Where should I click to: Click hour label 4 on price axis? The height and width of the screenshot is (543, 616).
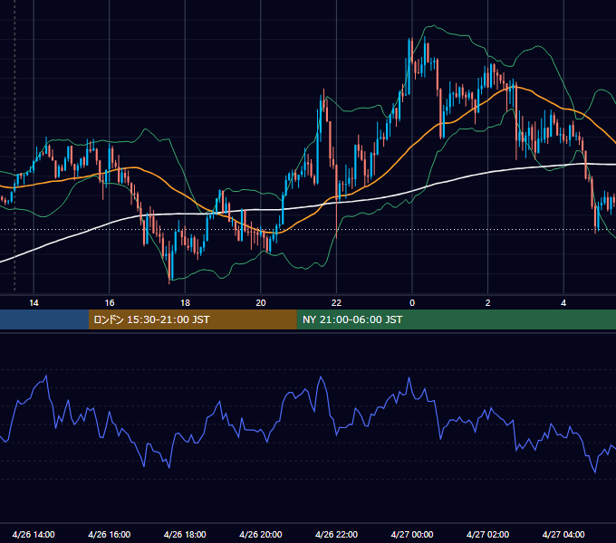click(x=563, y=303)
